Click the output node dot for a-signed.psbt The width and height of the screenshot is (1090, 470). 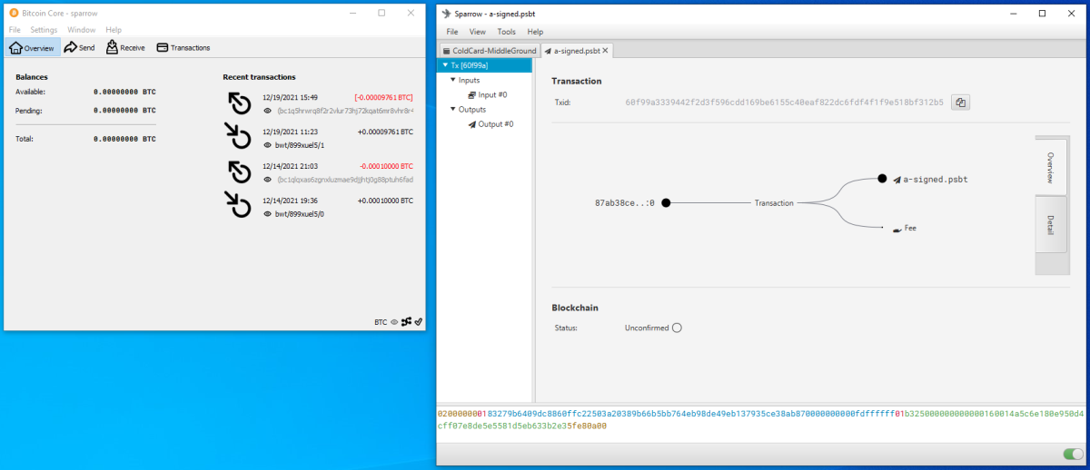tap(882, 180)
